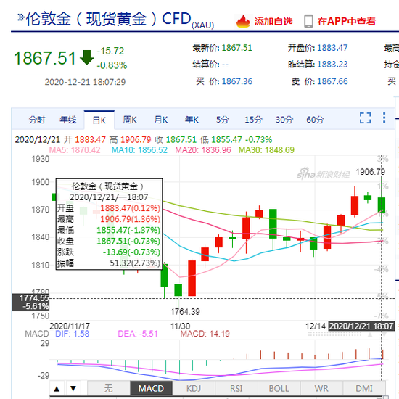Viewport: 399px width, 399px height.
Task: Click MA5: 1870.42 legend label
Action: (x=75, y=150)
